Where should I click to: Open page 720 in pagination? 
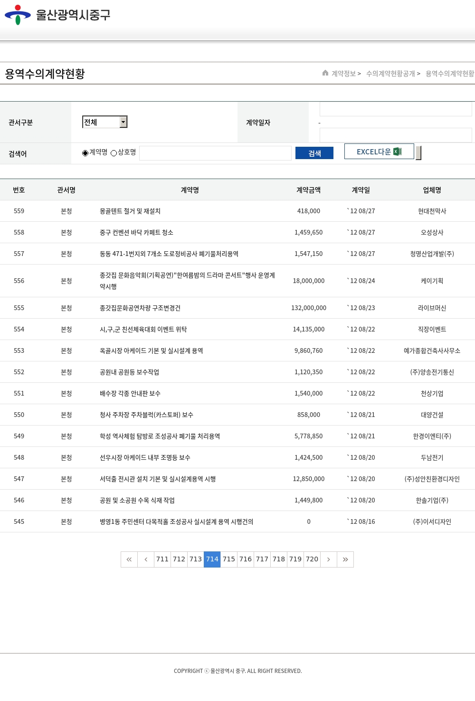point(312,559)
